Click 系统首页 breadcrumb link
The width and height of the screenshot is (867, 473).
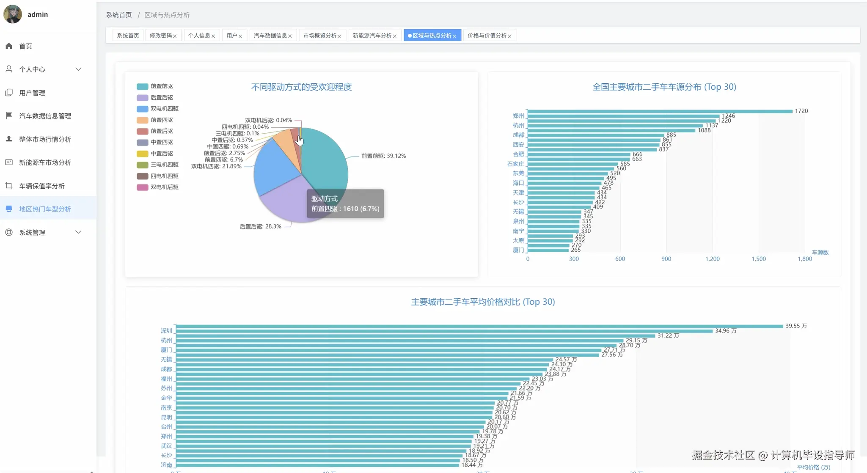119,15
